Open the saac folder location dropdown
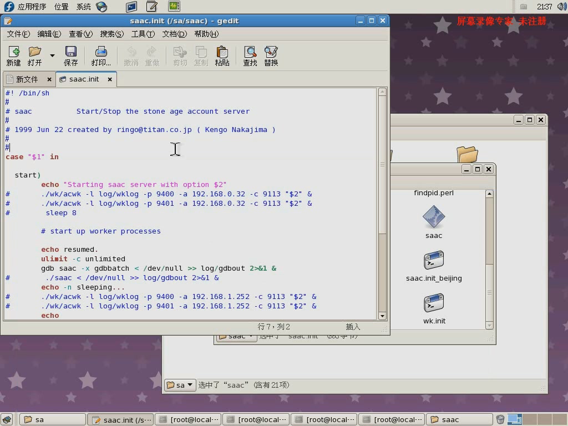The height and width of the screenshot is (426, 568). click(x=236, y=337)
